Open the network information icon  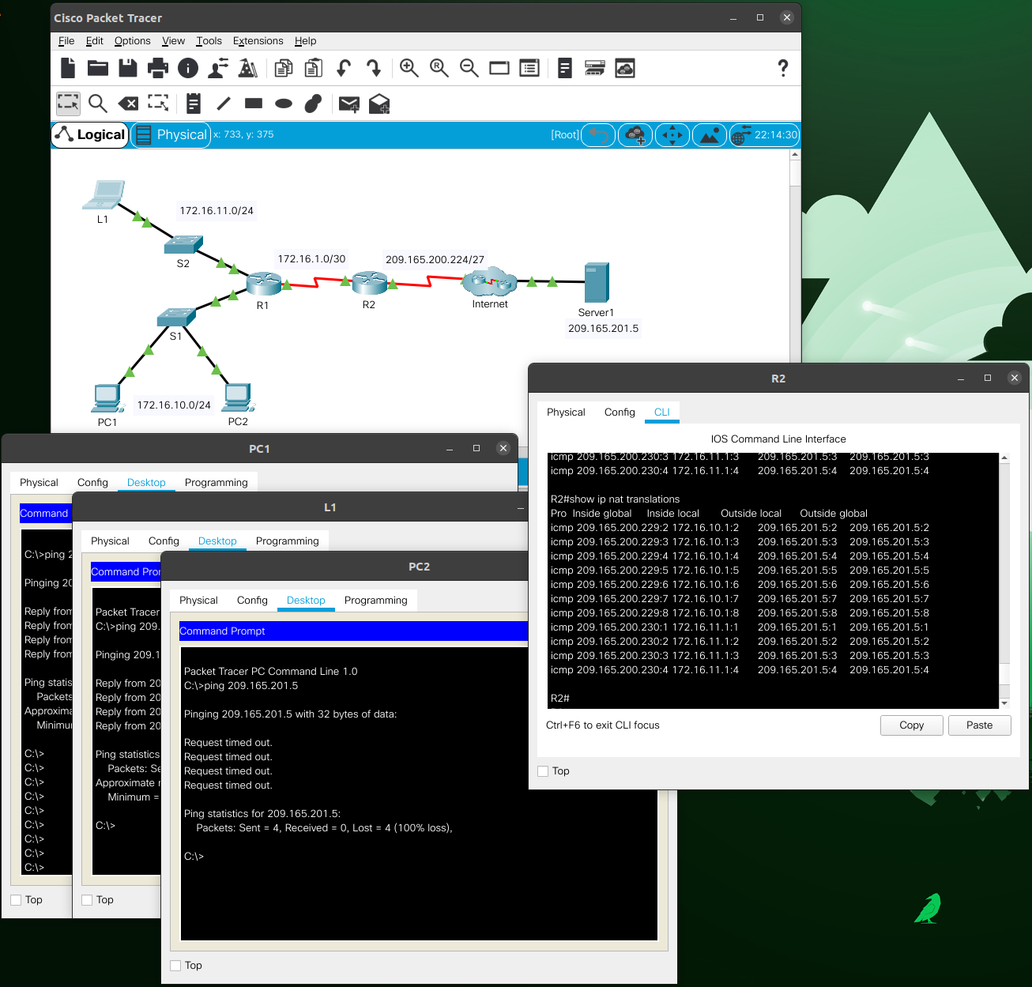click(188, 68)
